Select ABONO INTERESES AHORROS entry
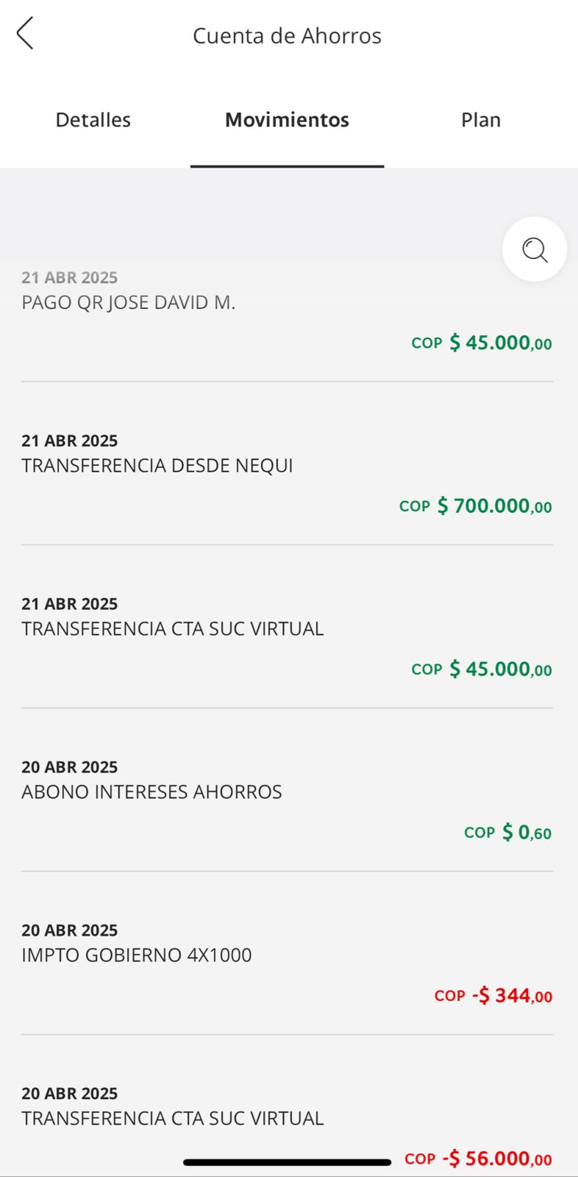Screen dimensions: 578x1177 (151, 792)
